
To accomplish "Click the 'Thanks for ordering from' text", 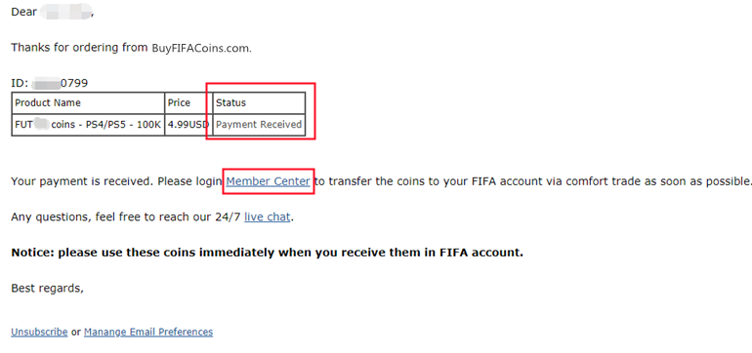I will [80, 48].
